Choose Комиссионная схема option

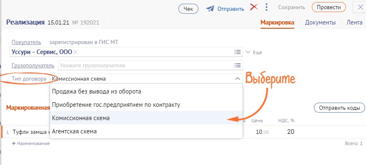pyautogui.click(x=146, y=118)
